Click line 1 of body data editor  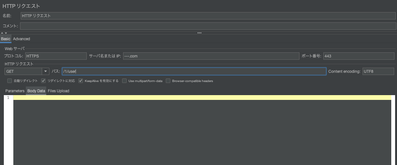pos(202,98)
